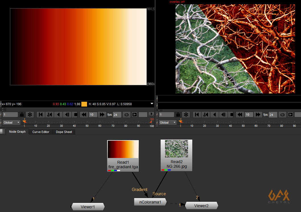Toggle the frame lock in right viewer

178,115
